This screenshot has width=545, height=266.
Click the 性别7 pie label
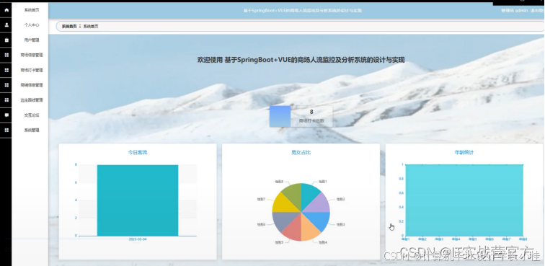261,199
